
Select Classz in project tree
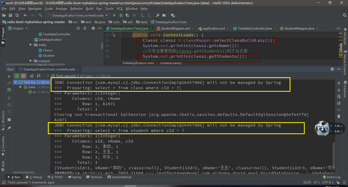pyautogui.click(x=47, y=50)
